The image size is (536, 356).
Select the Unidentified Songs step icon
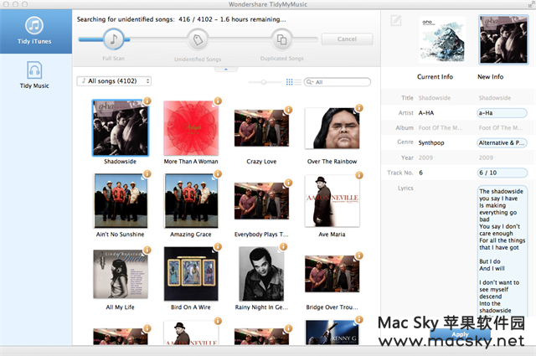198,39
